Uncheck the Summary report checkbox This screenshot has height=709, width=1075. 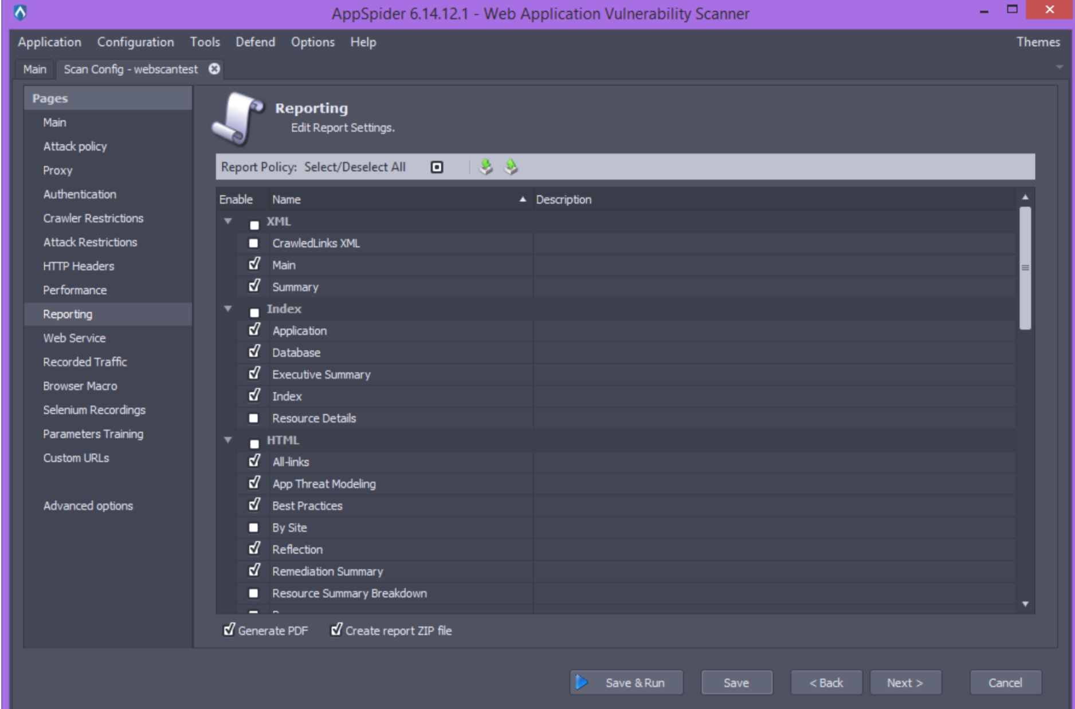[x=254, y=286]
